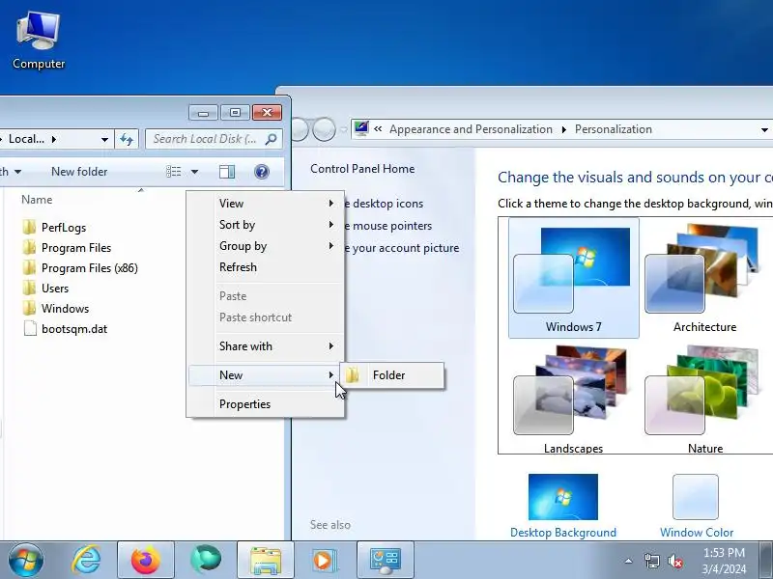
Task: Click the Change desktop icons link
Action: click(x=384, y=204)
